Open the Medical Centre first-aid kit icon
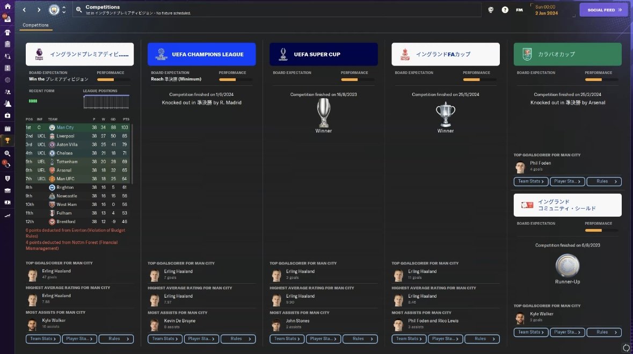This screenshot has width=633, height=354. (x=8, y=116)
